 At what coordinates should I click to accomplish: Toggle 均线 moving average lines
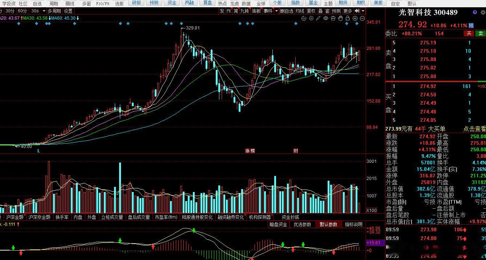(300, 11)
